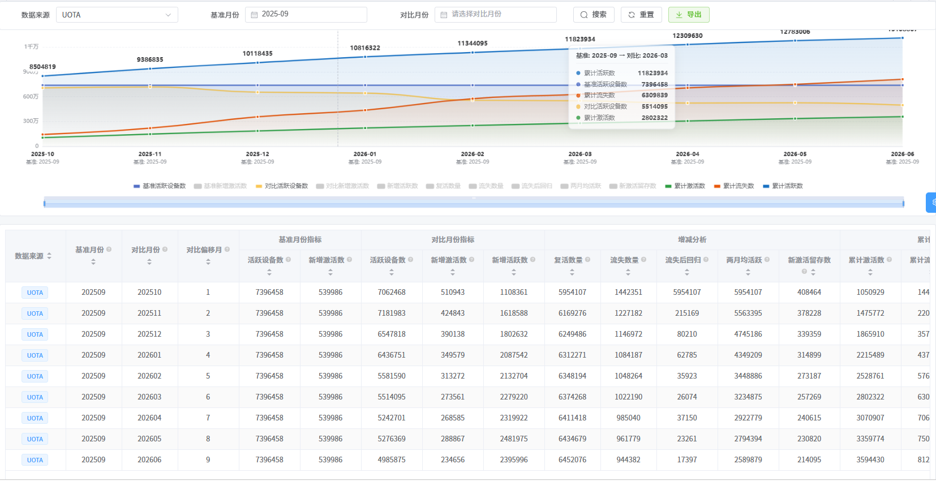Click the 2026-02 label on chart x-axis
Viewport: 936px width, 481px height.
[473, 154]
